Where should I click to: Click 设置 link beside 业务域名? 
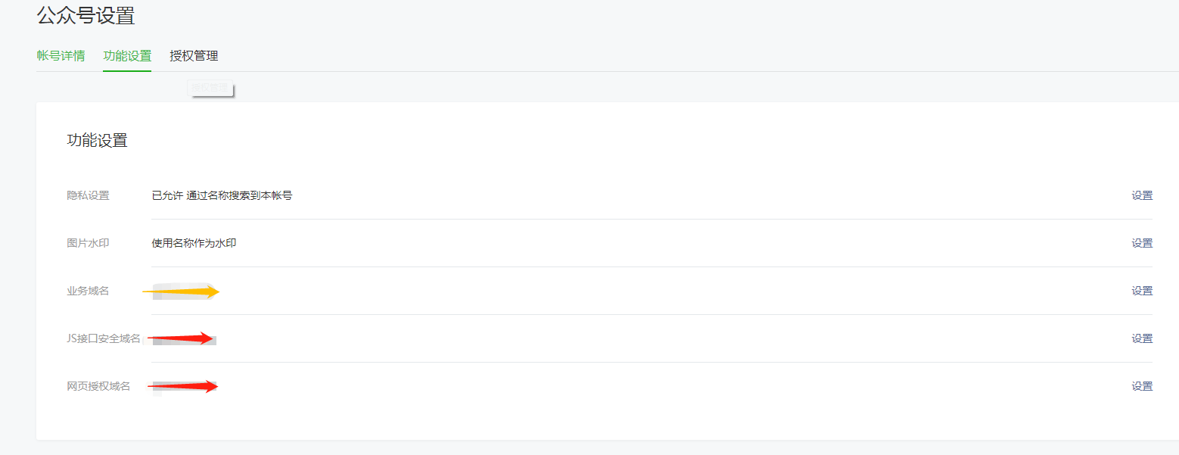pyautogui.click(x=1142, y=291)
